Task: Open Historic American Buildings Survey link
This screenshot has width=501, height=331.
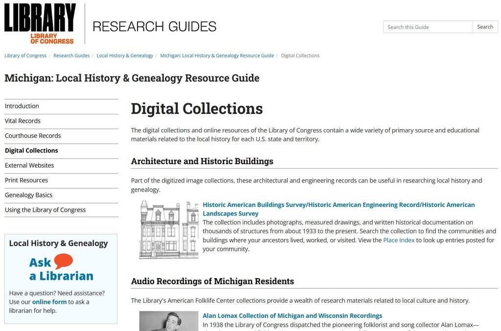Action: click(x=339, y=209)
